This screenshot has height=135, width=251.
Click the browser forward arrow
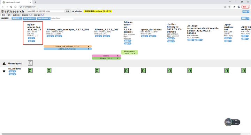7,7
